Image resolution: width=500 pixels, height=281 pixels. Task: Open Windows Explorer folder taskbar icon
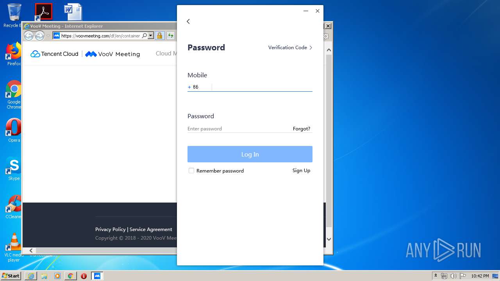point(44,276)
